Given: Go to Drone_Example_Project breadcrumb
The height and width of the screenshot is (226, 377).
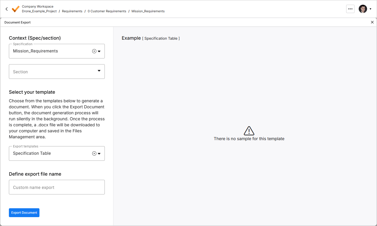Looking at the screenshot, I should point(39,11).
